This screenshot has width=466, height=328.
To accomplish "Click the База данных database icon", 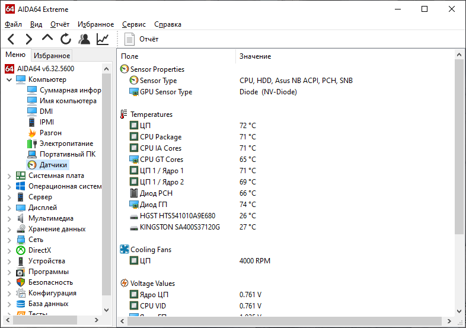I will click(x=21, y=304).
